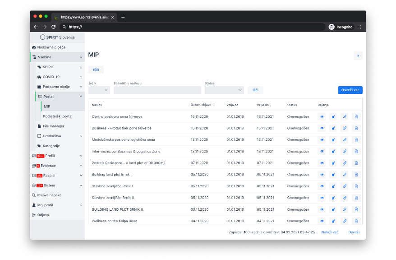Click the brush icon for Business – Production Zone Njiverce

333,128
